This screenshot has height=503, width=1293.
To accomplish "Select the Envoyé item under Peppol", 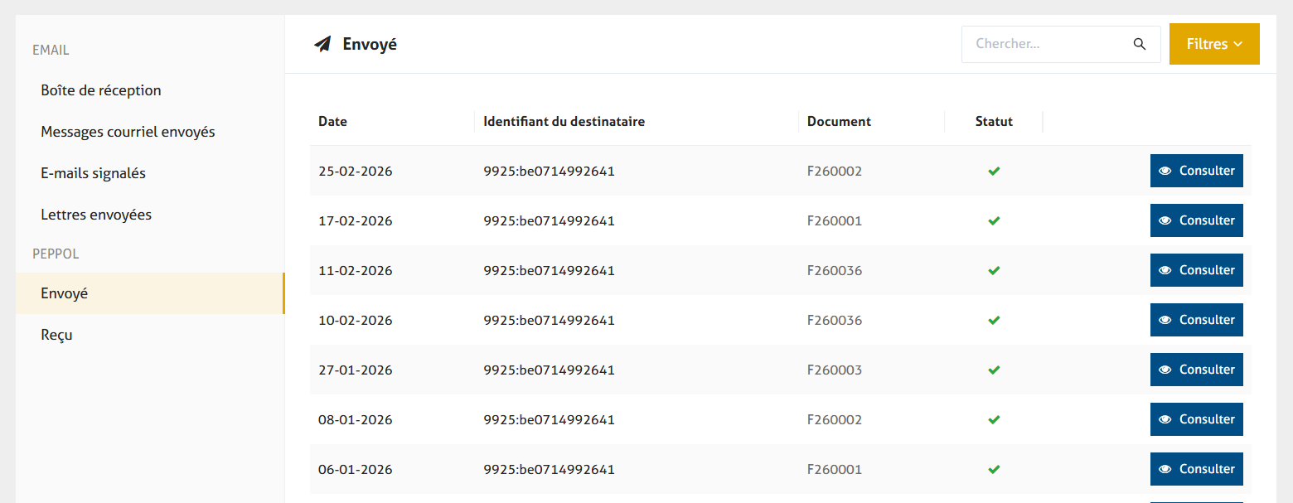I will 65,293.
